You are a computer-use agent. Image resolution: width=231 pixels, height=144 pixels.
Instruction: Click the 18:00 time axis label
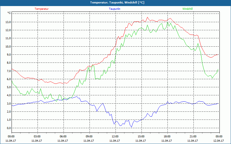click(x=167, y=137)
